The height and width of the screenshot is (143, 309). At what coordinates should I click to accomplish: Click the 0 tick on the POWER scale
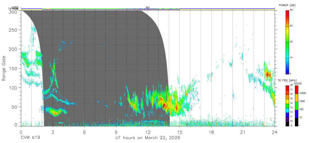291,73
